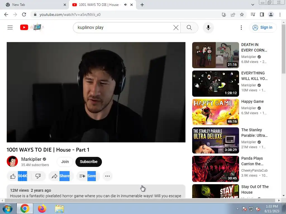Viewport: 286px width, 214px height.
Task: Mute the tab via speaker icon
Action: coord(125,5)
